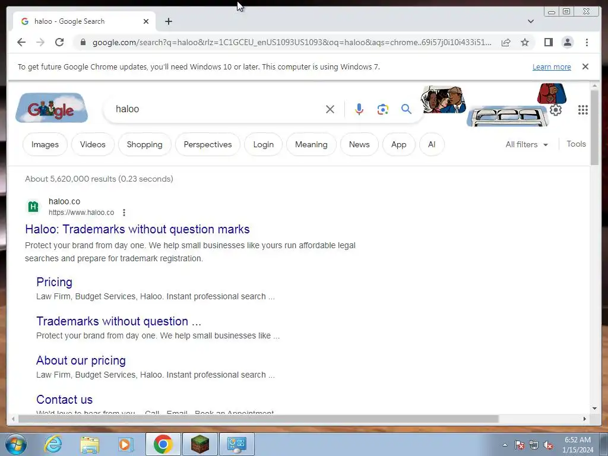Select the Login filter chip
This screenshot has height=456, width=608.
263,145
